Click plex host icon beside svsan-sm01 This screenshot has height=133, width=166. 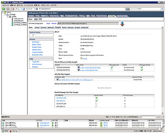[x=79, y=68]
